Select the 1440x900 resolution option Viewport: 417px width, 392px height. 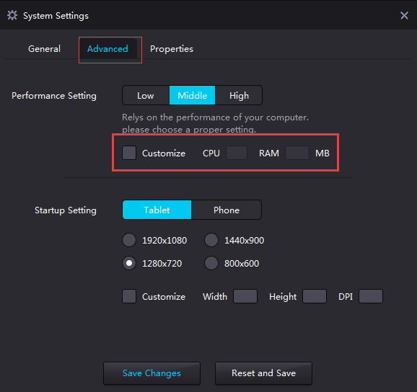211,240
